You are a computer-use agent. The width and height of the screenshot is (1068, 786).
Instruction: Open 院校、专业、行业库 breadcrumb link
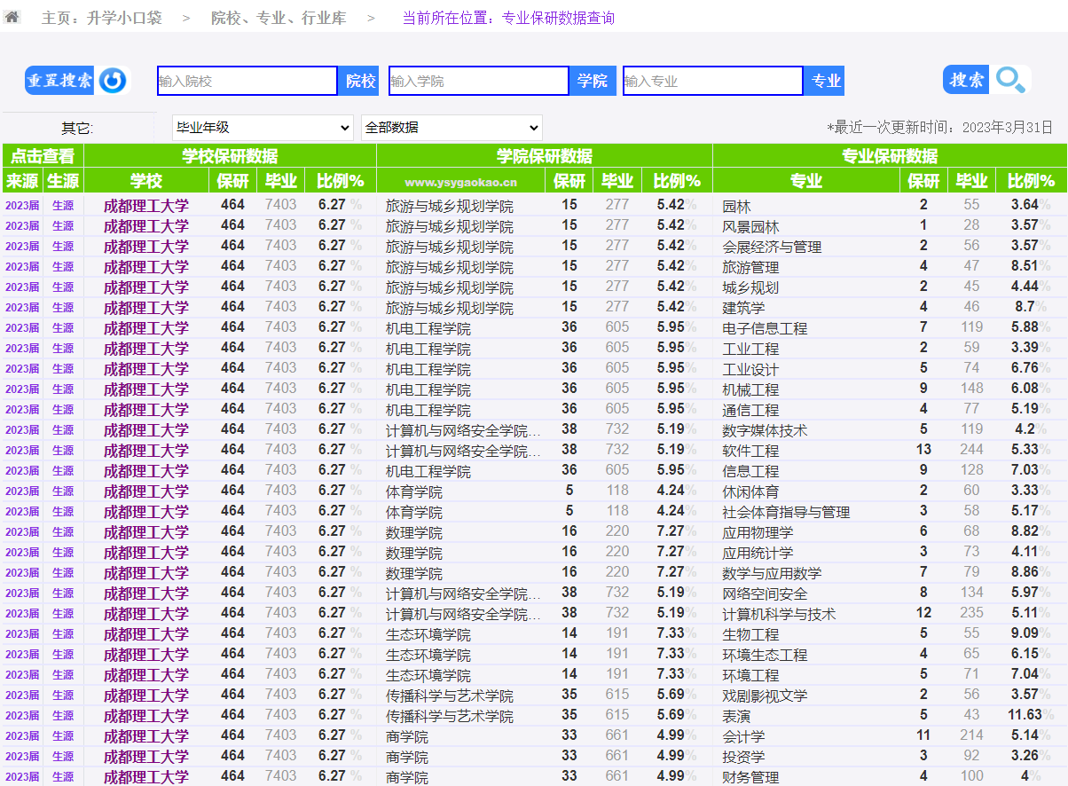tap(279, 18)
